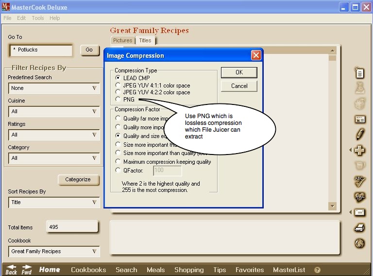
Task: Click the Go button
Action: pyautogui.click(x=89, y=50)
